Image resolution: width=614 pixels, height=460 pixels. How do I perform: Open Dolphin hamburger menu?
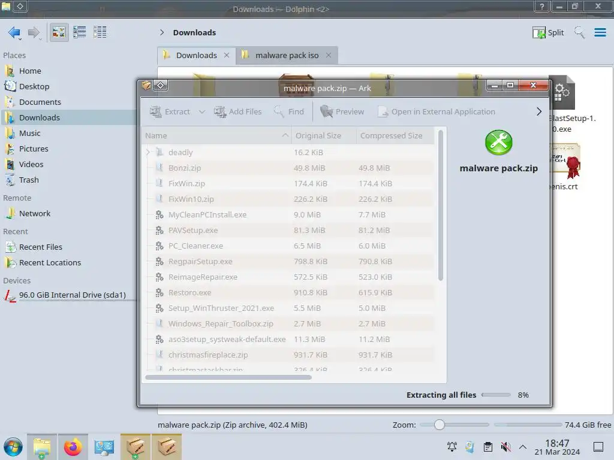tap(600, 32)
